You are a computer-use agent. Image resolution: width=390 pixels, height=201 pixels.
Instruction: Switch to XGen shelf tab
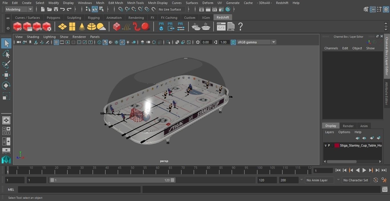206,18
